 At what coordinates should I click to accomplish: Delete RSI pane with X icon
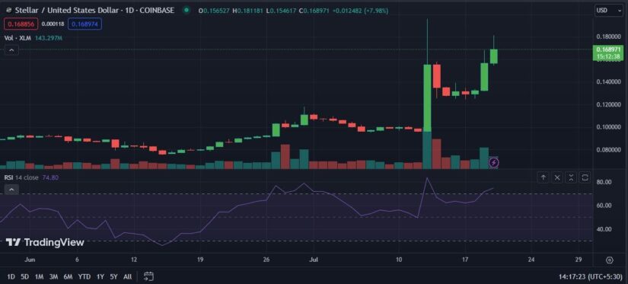pos(557,177)
